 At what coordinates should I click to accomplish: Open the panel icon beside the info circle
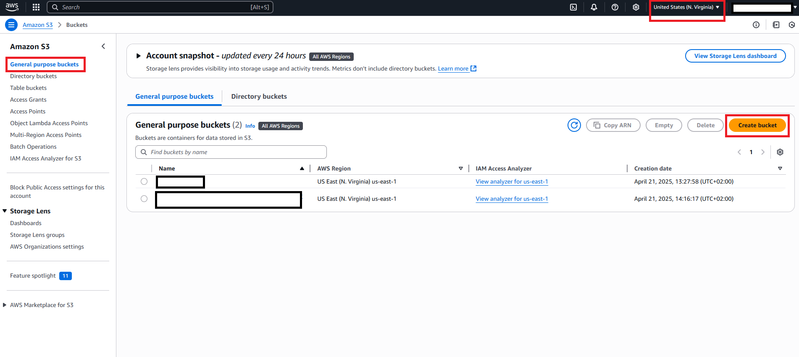[x=776, y=25]
